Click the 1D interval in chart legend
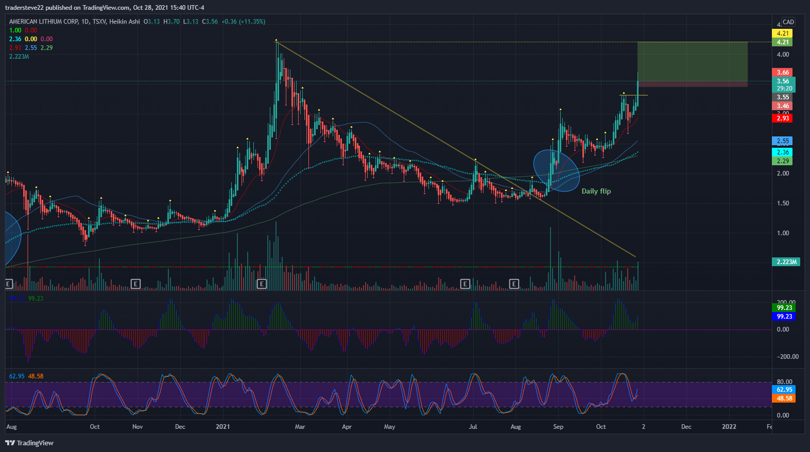 click(x=85, y=22)
